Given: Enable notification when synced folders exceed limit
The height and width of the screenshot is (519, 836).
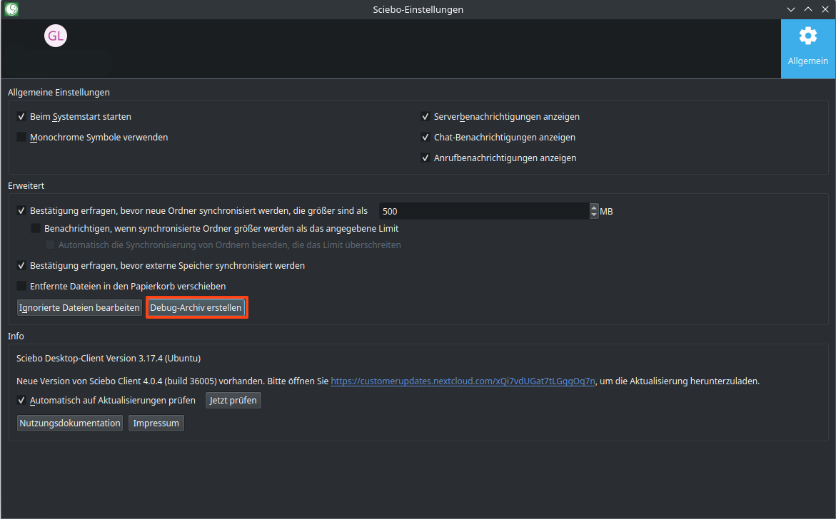Looking at the screenshot, I should tap(36, 229).
